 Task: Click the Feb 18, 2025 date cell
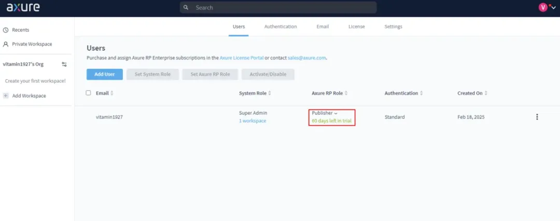pos(471,117)
